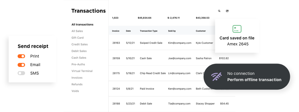
Task: Turn off the Email receipt switch
Action: [21, 65]
